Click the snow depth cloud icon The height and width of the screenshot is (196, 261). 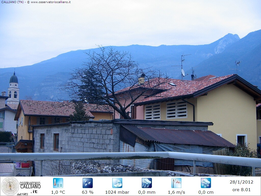pos(206,183)
